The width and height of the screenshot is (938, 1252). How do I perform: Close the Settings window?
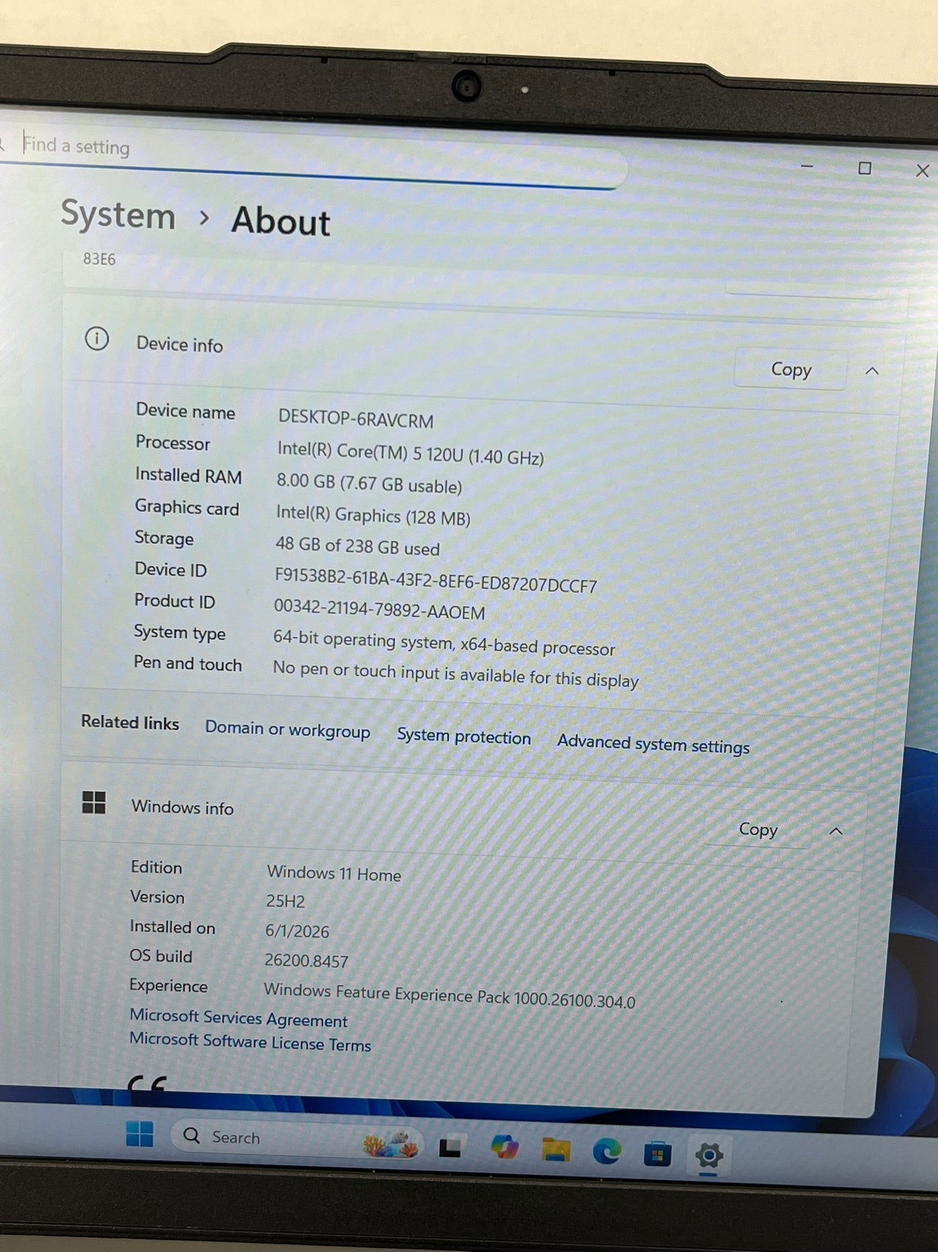pos(922,170)
